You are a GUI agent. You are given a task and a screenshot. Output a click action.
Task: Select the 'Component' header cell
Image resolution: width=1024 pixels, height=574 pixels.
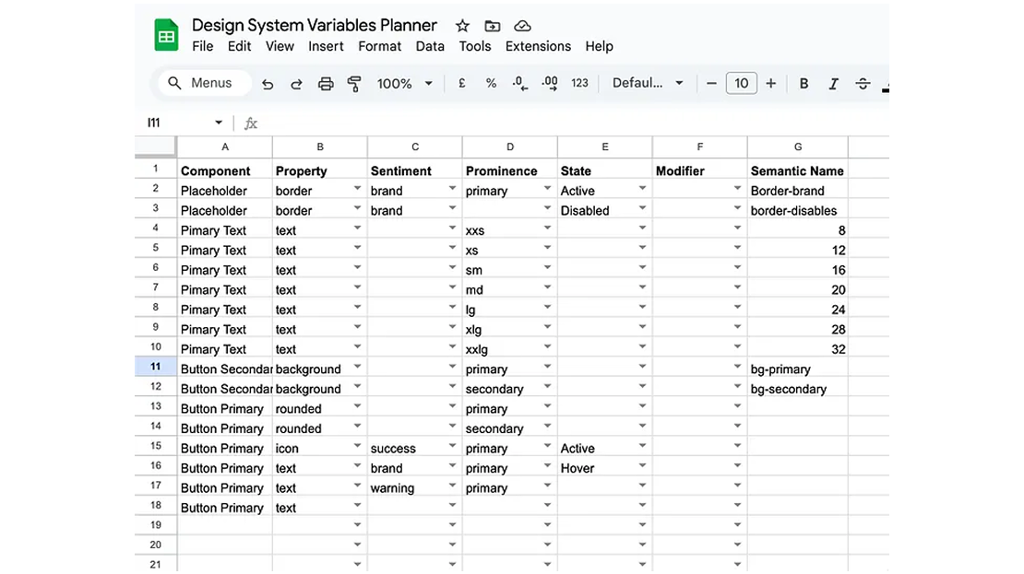tap(225, 170)
